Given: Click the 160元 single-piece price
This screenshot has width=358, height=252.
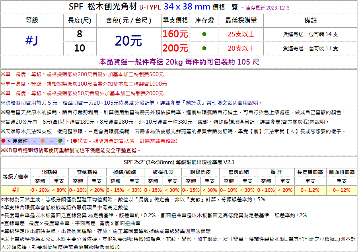Looking at the screenshot, I should coord(175,34).
